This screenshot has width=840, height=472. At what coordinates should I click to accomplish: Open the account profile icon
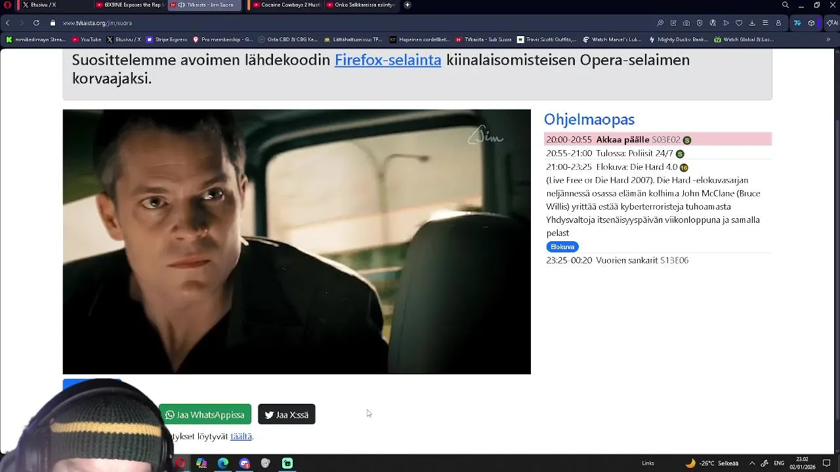pyautogui.click(x=778, y=23)
